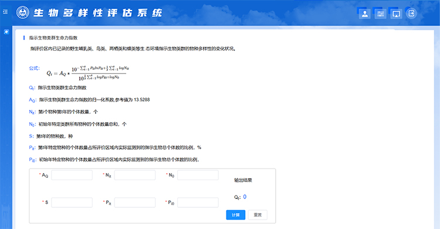Click the 输出结果 label
The height and width of the screenshot is (229, 440).
pyautogui.click(x=243, y=180)
